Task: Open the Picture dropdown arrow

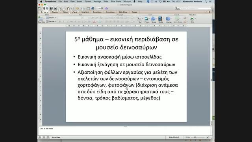Action: tap(149, 19)
